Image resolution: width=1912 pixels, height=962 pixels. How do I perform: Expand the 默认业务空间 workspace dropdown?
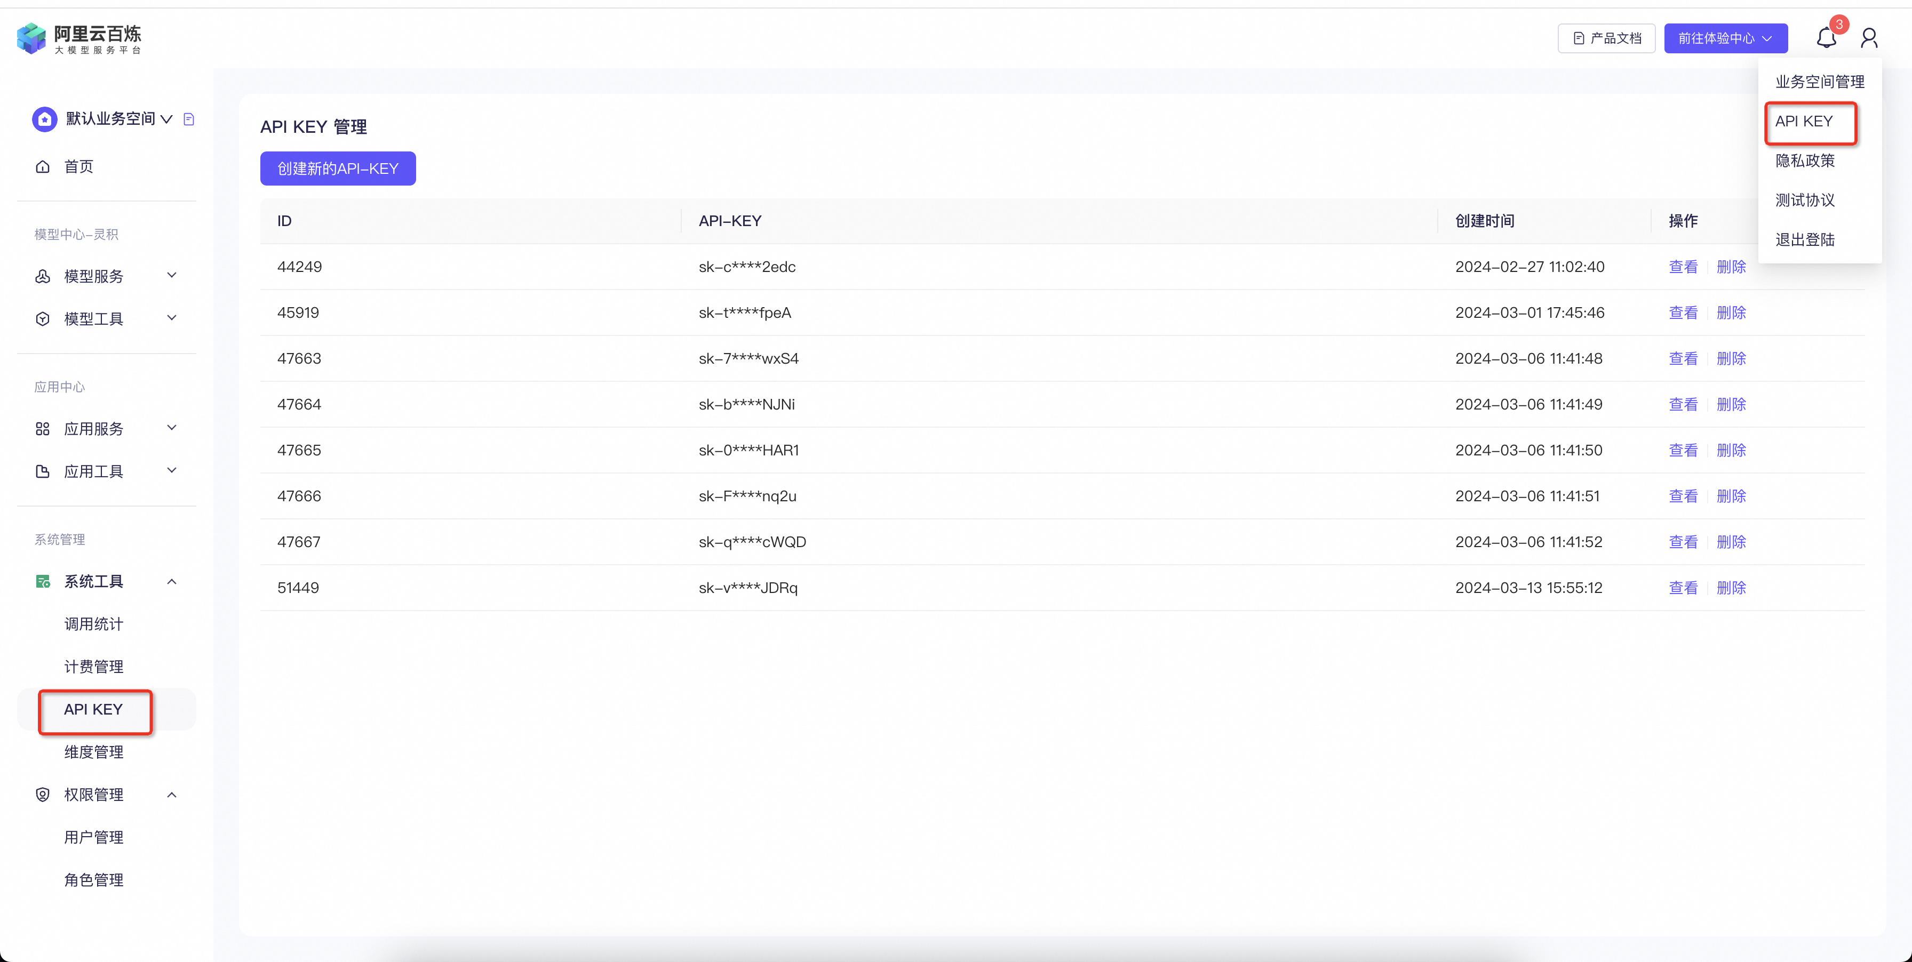(166, 119)
